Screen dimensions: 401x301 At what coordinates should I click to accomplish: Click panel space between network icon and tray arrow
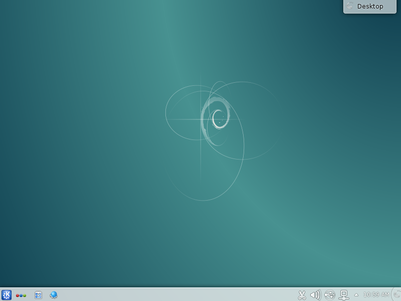click(351, 295)
